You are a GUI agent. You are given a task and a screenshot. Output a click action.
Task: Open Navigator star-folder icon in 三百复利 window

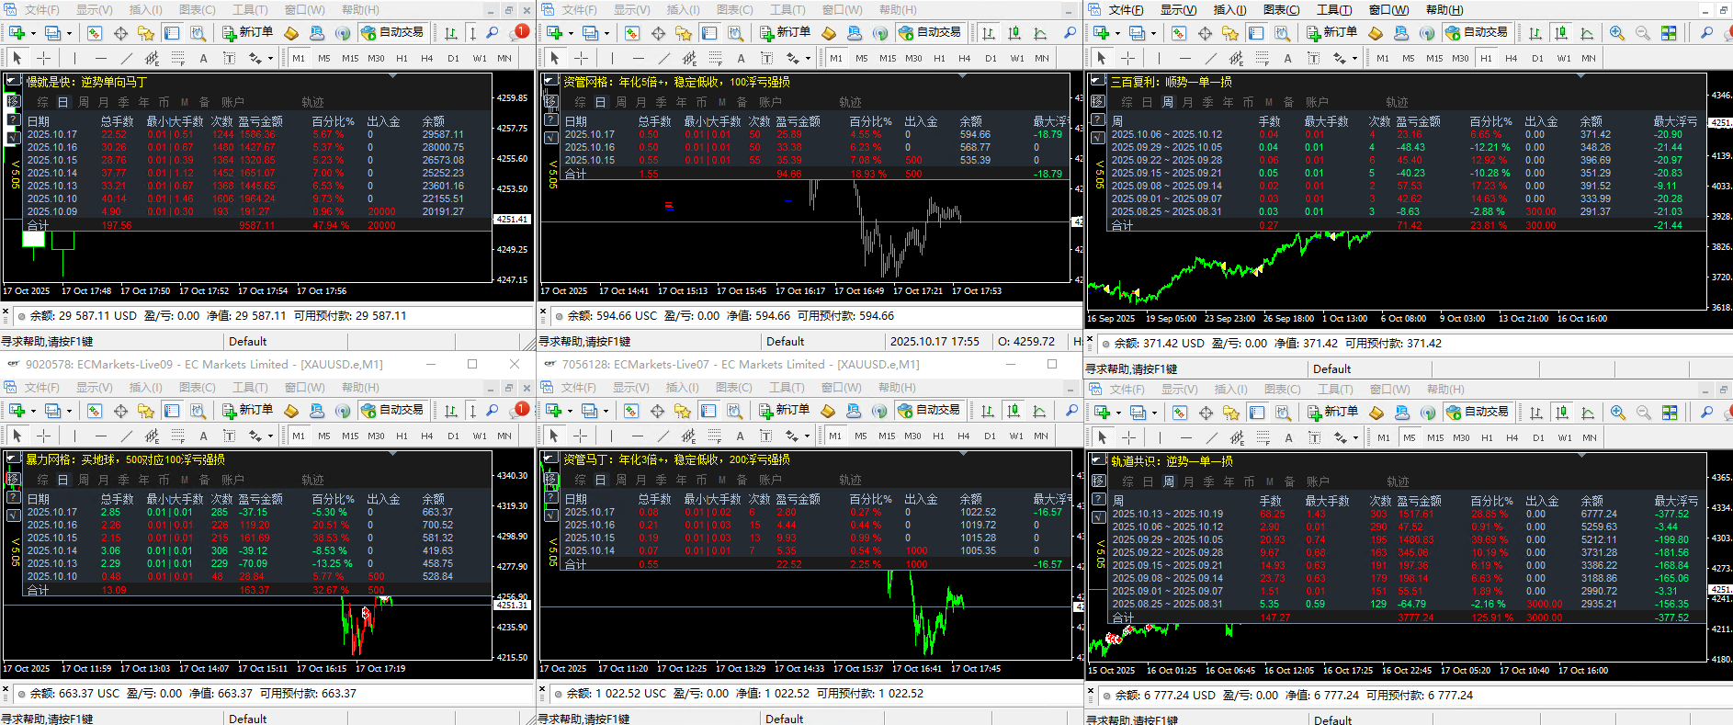point(1230,33)
